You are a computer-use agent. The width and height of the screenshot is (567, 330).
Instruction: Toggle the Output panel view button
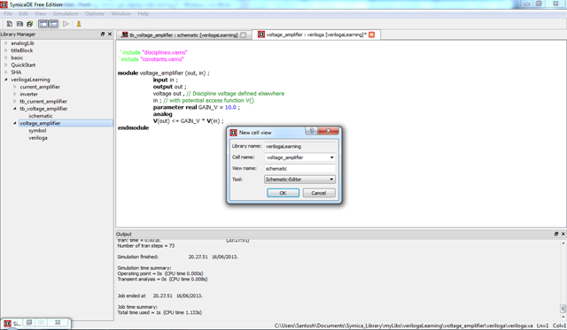tap(53, 24)
